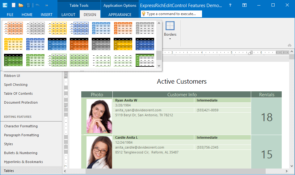Click the ribbon display options icon

pos(244,5)
